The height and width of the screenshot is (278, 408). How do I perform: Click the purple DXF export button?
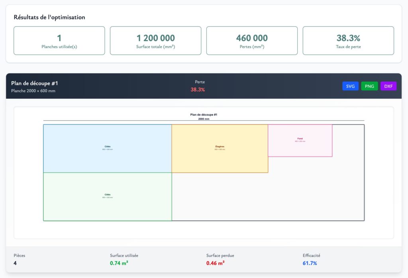388,86
